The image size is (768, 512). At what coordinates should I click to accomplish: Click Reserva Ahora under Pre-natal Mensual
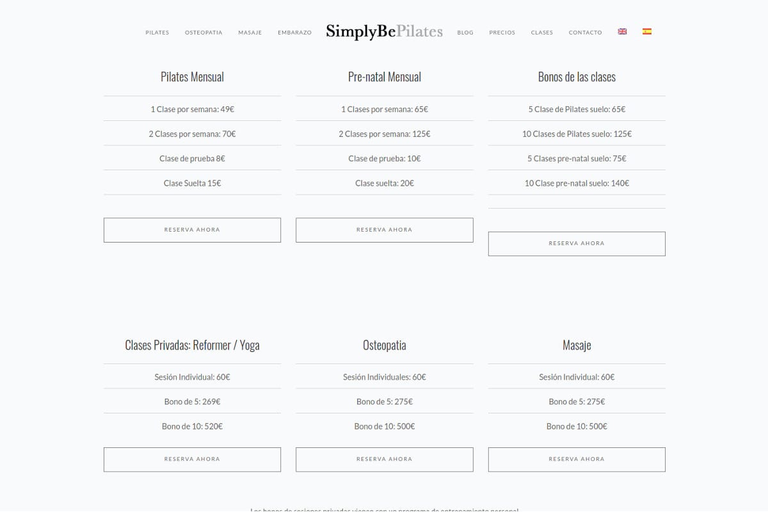(x=385, y=230)
